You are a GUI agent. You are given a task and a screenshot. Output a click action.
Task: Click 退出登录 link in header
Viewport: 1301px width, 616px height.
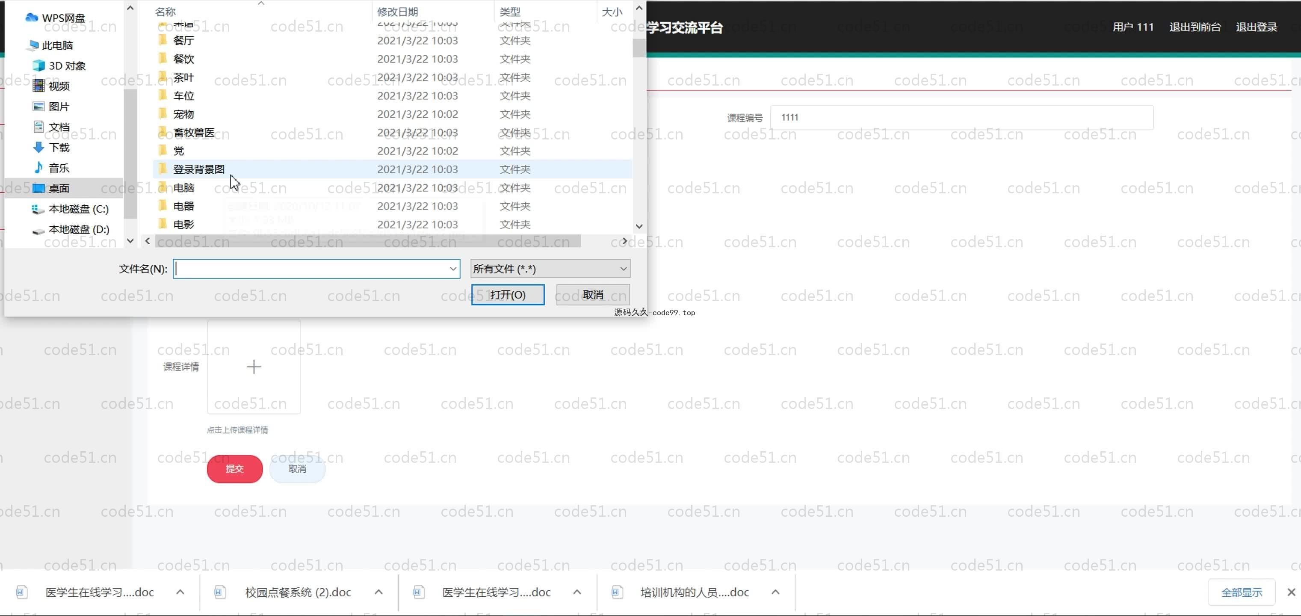(1257, 27)
